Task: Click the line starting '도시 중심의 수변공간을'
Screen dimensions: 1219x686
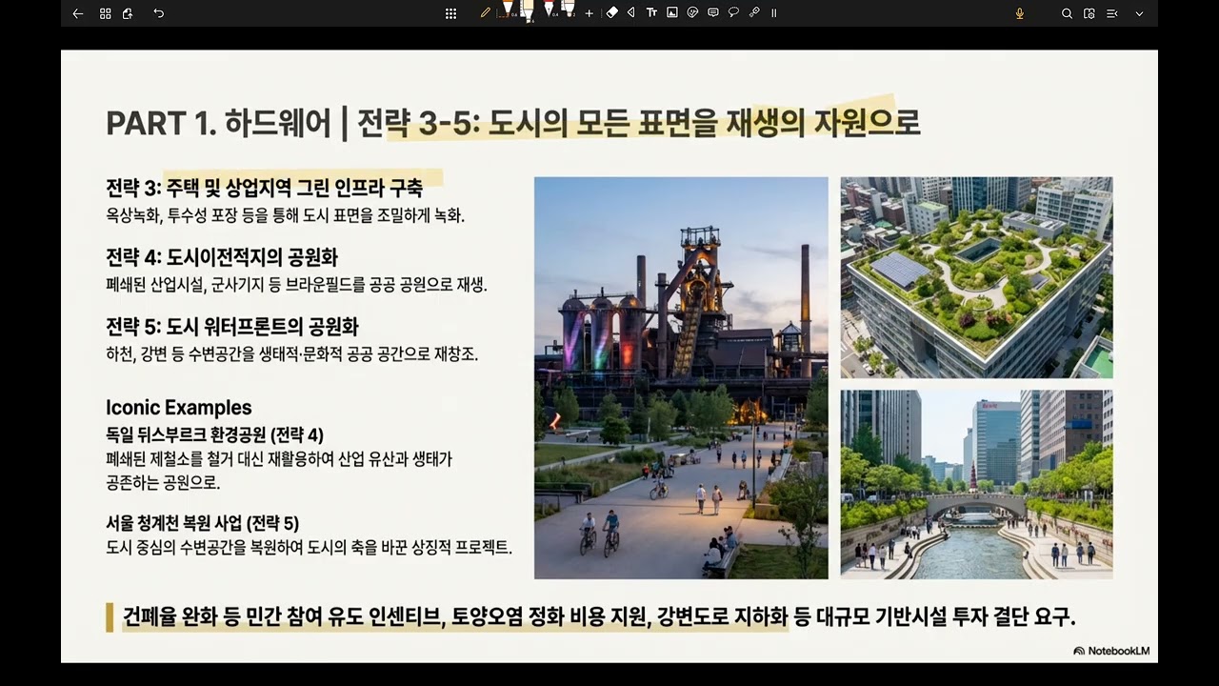Action: click(x=310, y=548)
